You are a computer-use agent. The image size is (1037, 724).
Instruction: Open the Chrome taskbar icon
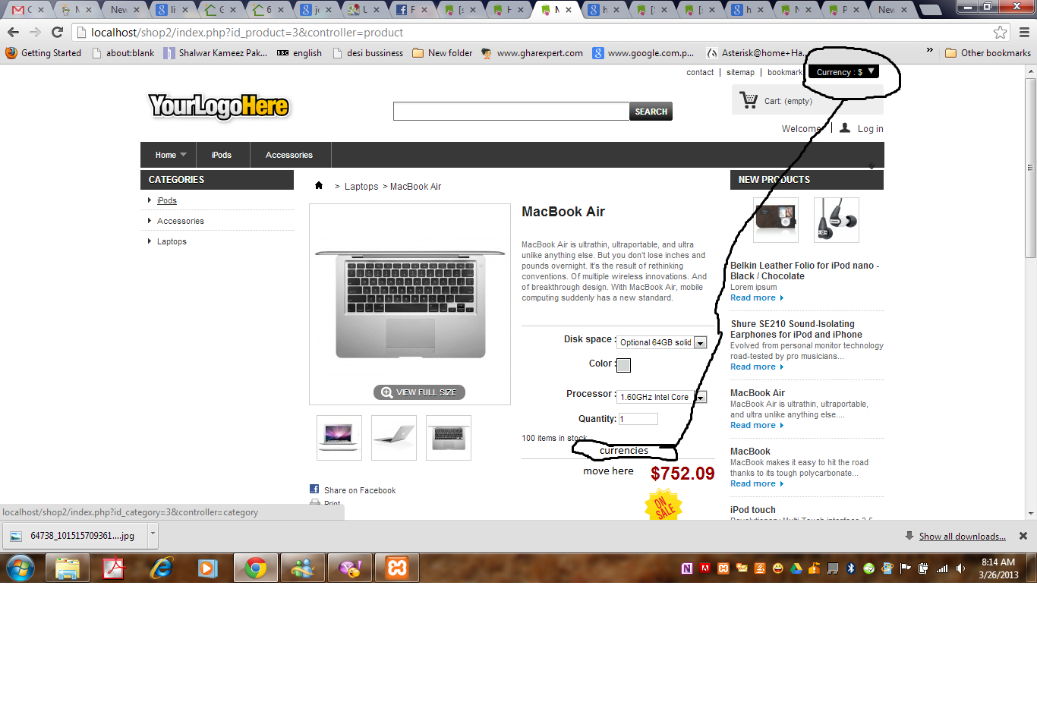256,568
